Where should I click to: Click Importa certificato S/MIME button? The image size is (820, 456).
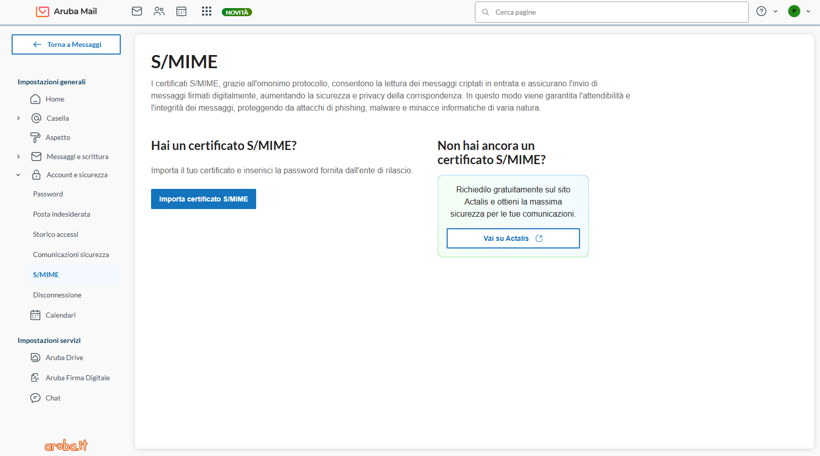pyautogui.click(x=203, y=199)
